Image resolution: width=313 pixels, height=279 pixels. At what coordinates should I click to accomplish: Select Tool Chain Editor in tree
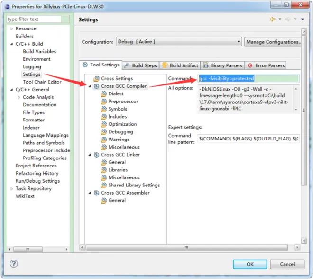[42, 82]
